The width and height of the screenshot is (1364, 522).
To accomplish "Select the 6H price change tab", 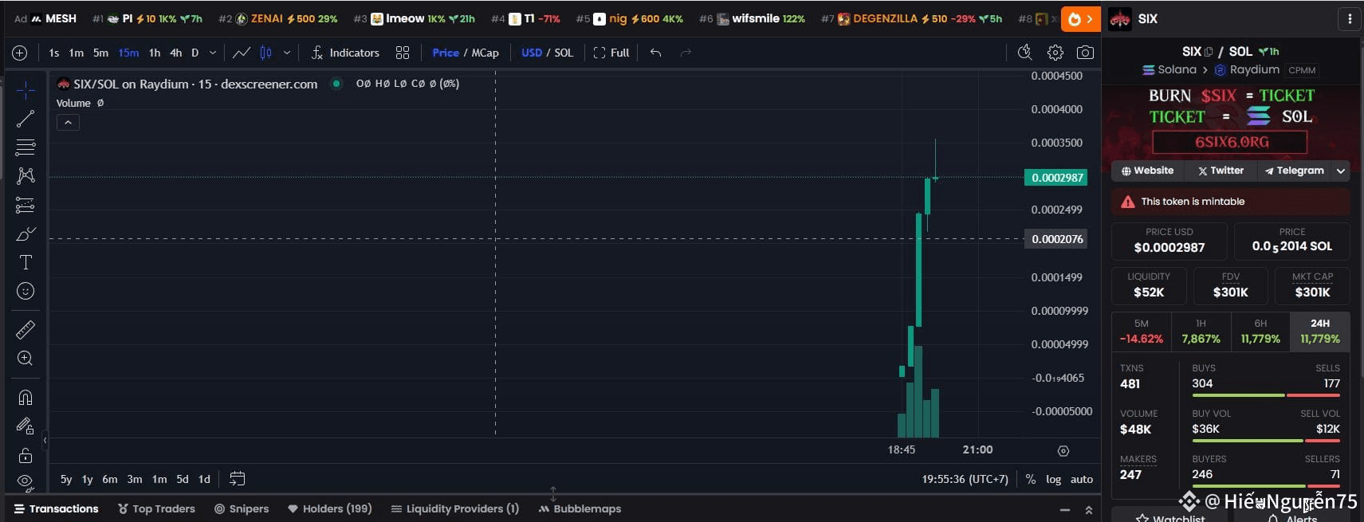I will click(1260, 331).
